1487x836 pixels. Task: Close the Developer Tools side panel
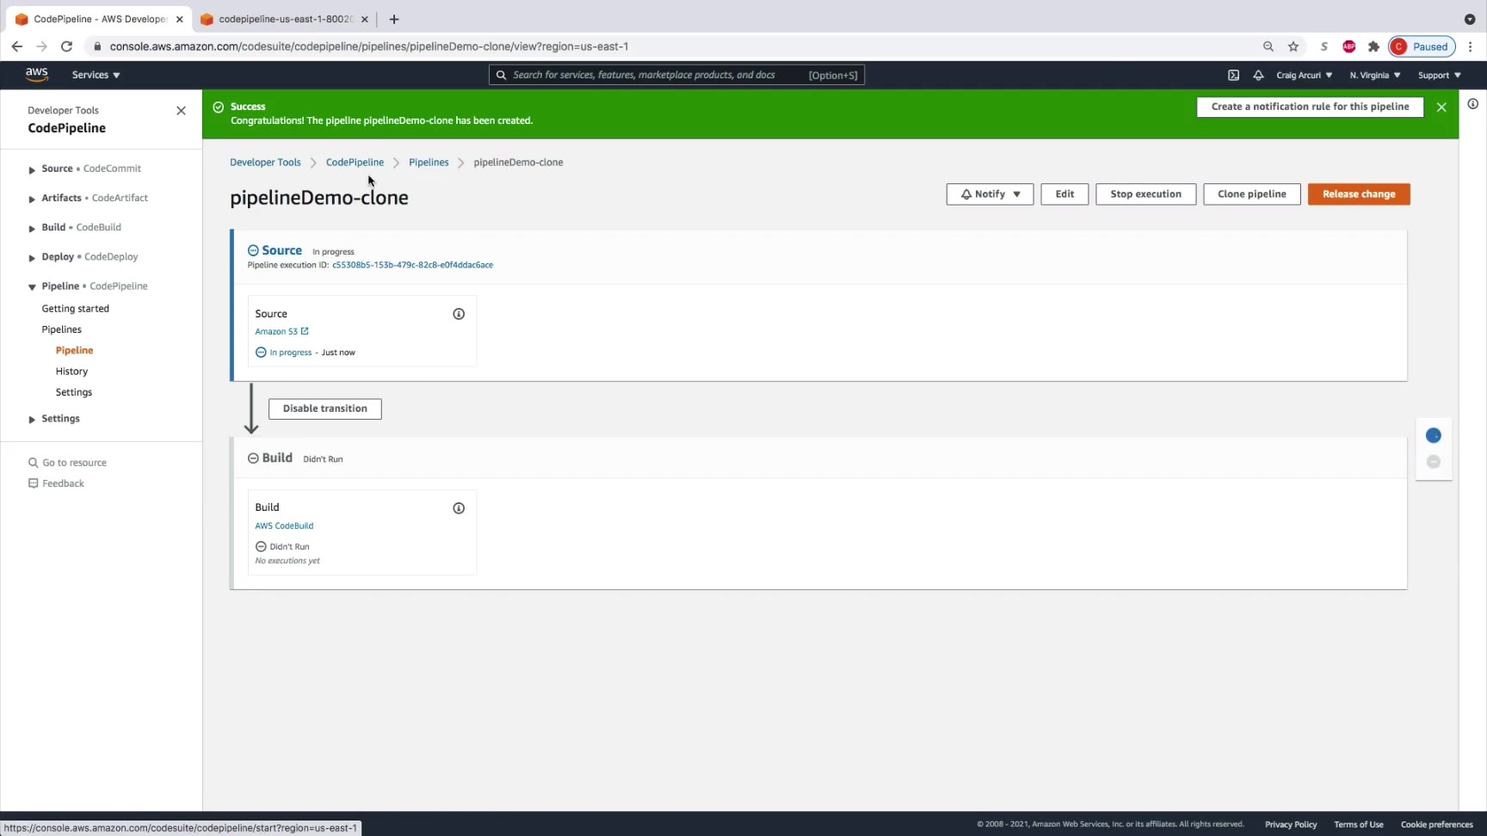pyautogui.click(x=181, y=110)
